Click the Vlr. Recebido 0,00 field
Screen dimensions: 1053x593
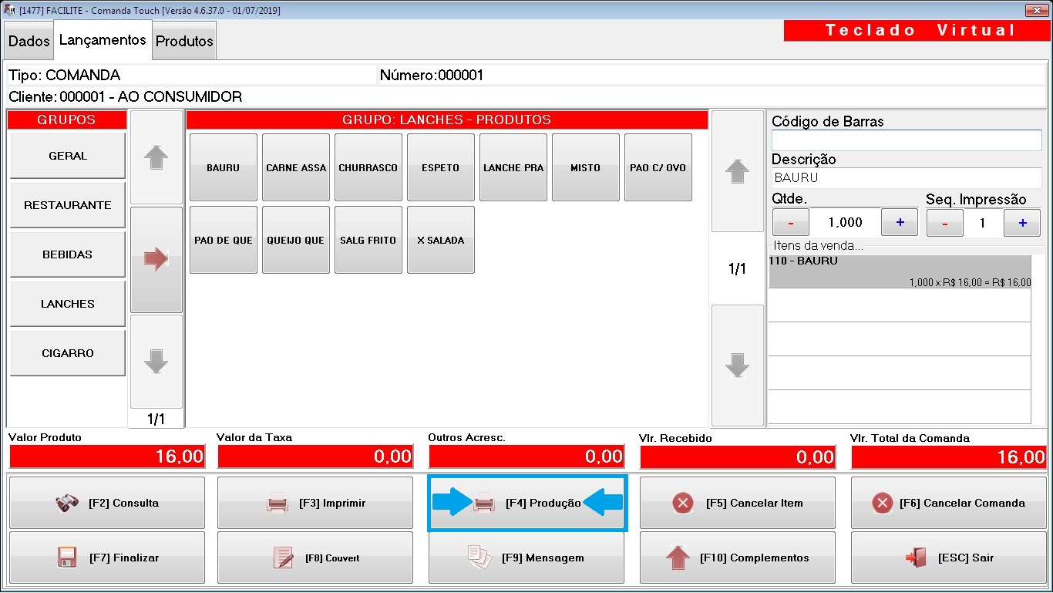(738, 457)
